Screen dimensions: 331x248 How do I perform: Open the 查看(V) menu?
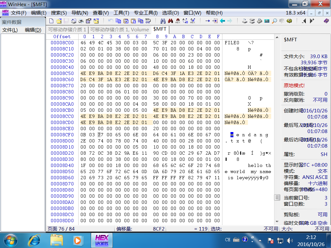pos(101,13)
